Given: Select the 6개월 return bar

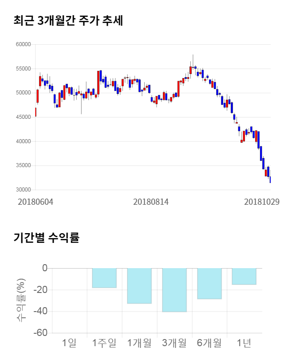Looking at the screenshot, I should [209, 283].
